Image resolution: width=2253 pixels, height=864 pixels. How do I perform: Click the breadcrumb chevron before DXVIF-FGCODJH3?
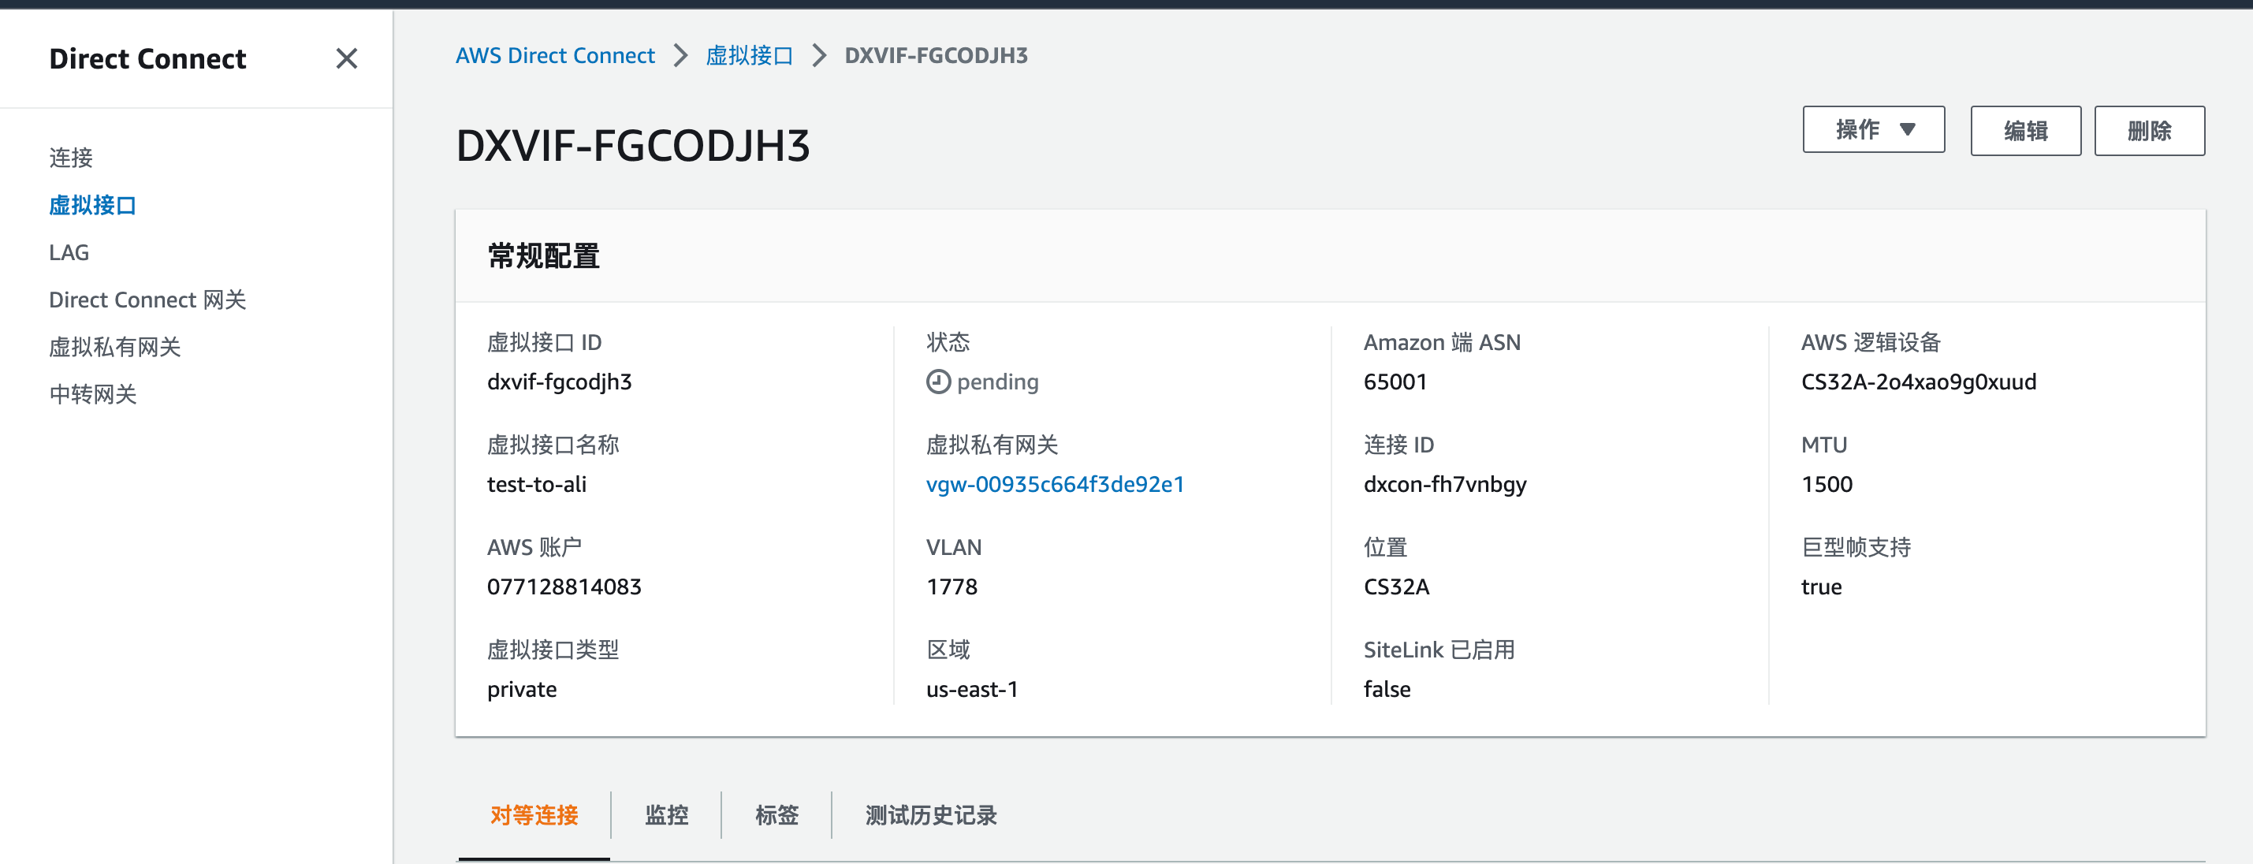pyautogui.click(x=818, y=55)
